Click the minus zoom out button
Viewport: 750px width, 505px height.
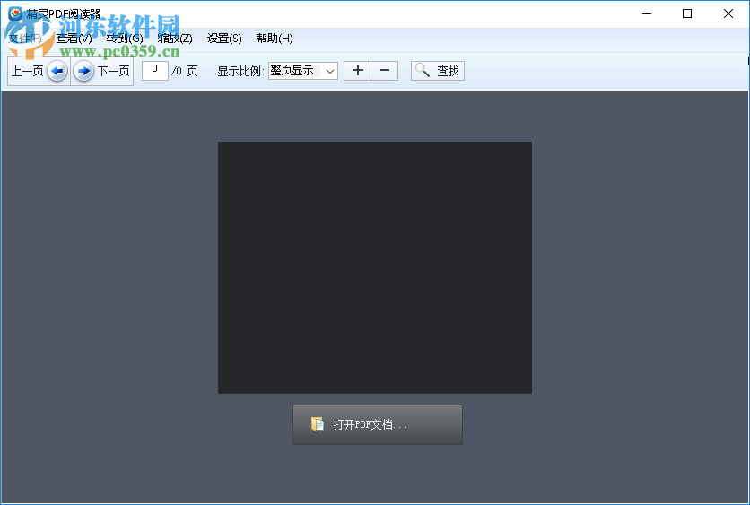point(385,71)
